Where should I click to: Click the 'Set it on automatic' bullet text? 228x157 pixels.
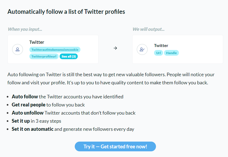point(33,129)
